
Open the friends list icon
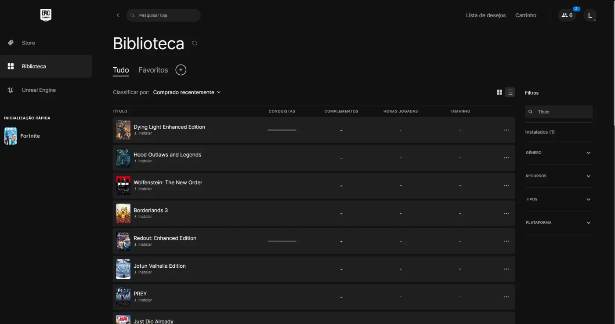coord(567,15)
